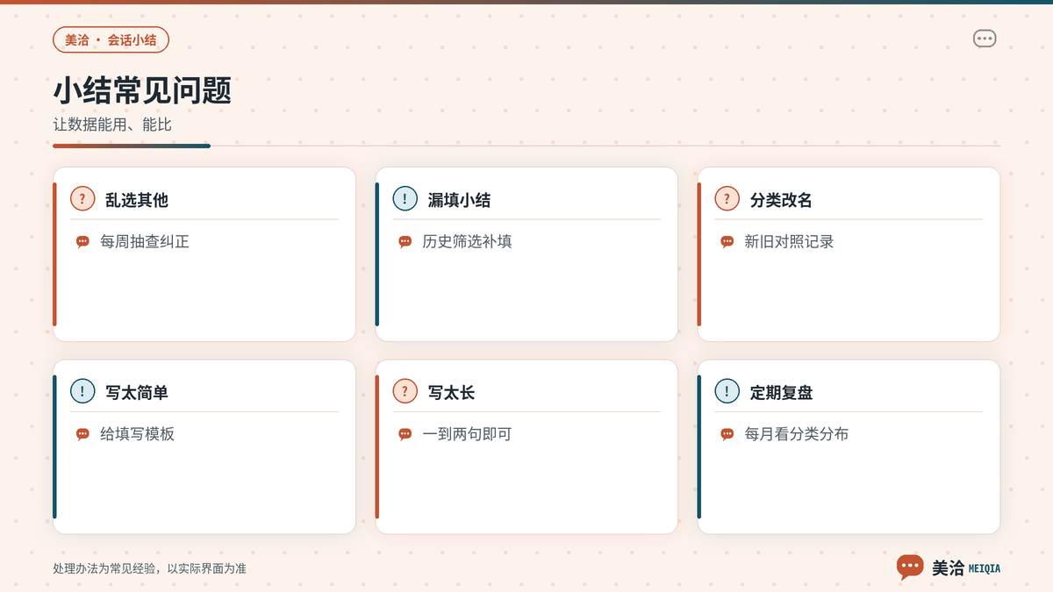Click the question mark icon beside 乱选其他
Image resolution: width=1053 pixels, height=592 pixels.
[x=82, y=199]
